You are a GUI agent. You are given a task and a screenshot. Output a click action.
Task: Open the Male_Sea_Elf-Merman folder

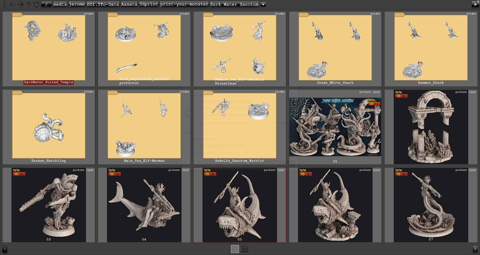pyautogui.click(x=144, y=127)
